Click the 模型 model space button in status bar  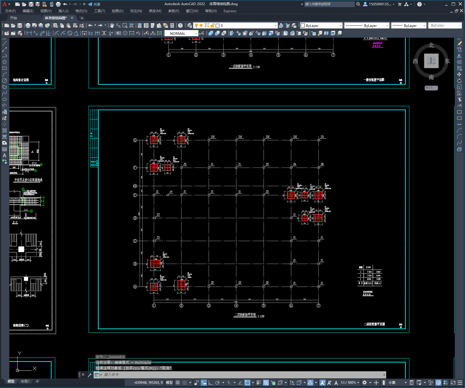click(169, 383)
